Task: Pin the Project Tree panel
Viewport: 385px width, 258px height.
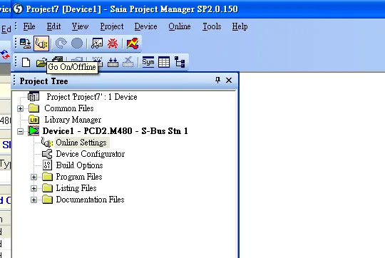Action: tap(217, 80)
